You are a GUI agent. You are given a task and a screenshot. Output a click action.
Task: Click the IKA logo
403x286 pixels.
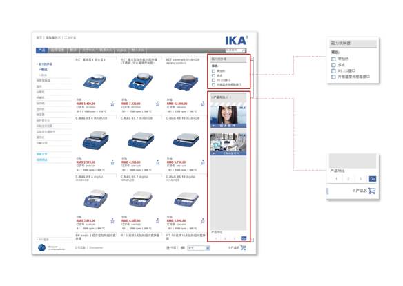[x=237, y=41]
